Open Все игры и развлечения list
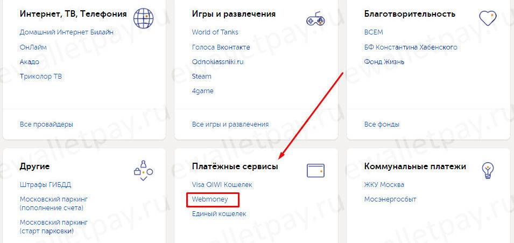Screen dimensions: 514x243 tap(230, 124)
